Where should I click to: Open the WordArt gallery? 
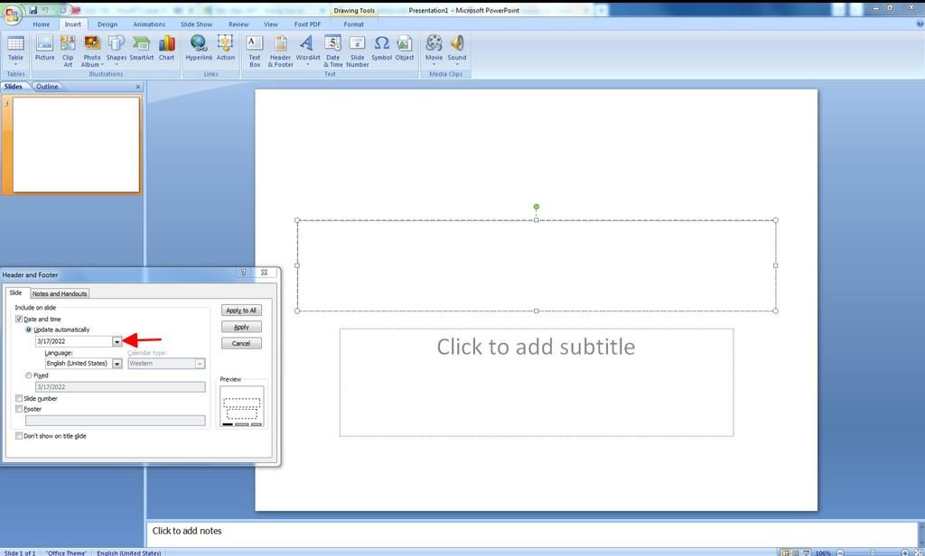coord(307,51)
